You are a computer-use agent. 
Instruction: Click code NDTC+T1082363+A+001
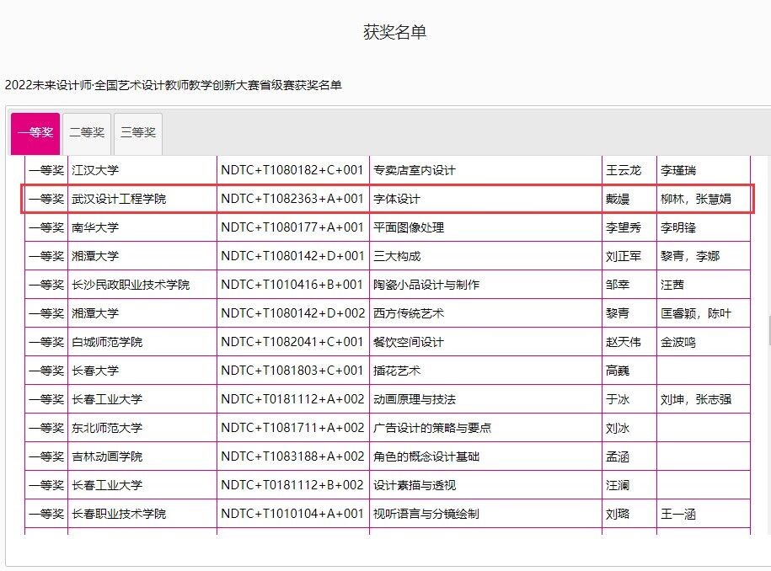click(292, 199)
